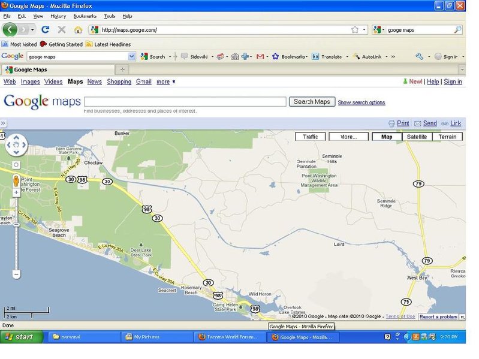Image resolution: width=479 pixels, height=359 pixels.
Task: Expand the 'more' Google services menu
Action: coord(165,82)
